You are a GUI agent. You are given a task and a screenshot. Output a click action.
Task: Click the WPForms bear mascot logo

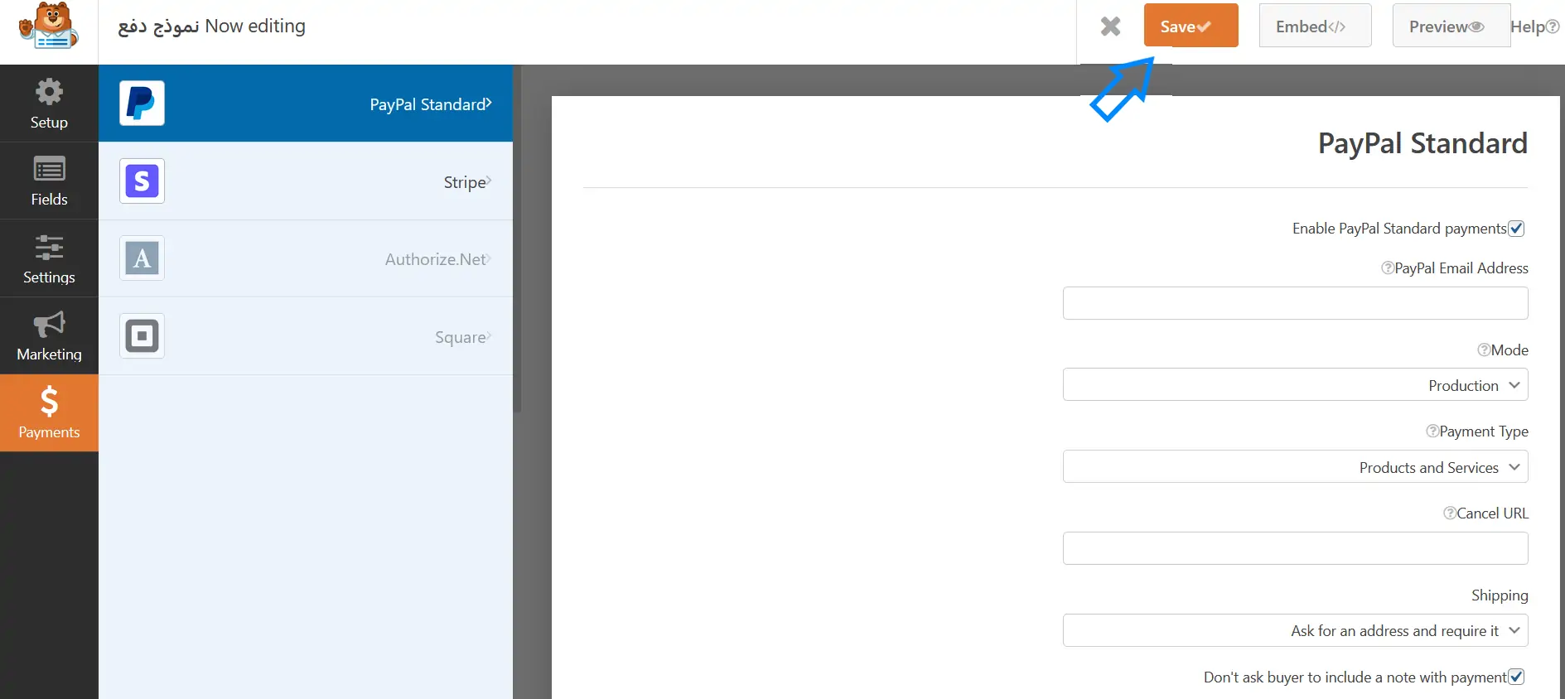click(48, 27)
